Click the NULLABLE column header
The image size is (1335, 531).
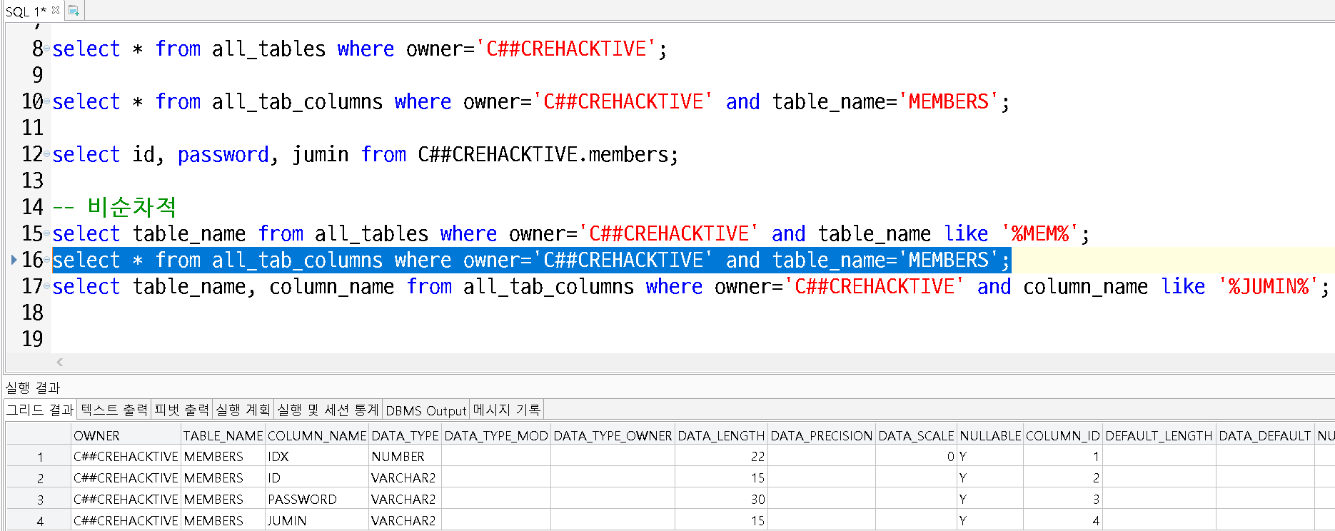point(990,435)
